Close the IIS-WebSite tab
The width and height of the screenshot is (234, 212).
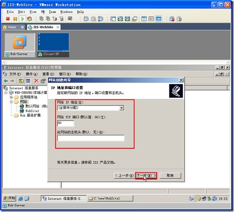(58, 27)
